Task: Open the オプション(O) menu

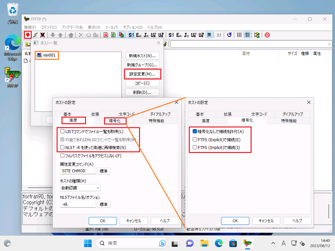Action: 132,27
